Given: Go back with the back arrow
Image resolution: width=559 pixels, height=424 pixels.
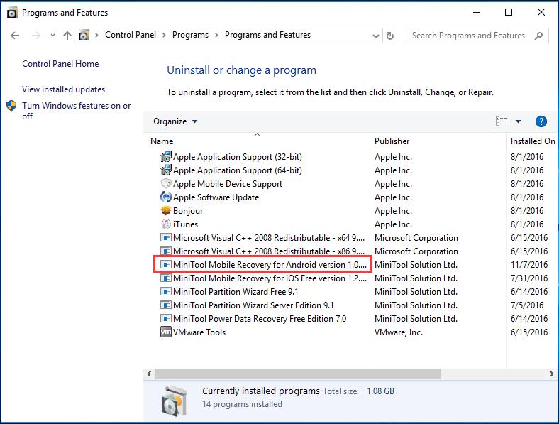Looking at the screenshot, I should pos(15,36).
